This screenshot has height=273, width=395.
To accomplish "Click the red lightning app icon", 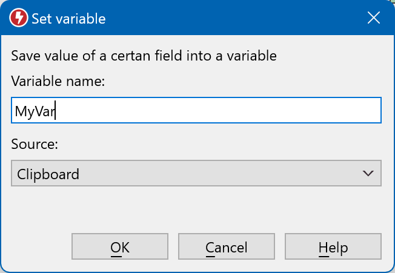I will tap(19, 19).
